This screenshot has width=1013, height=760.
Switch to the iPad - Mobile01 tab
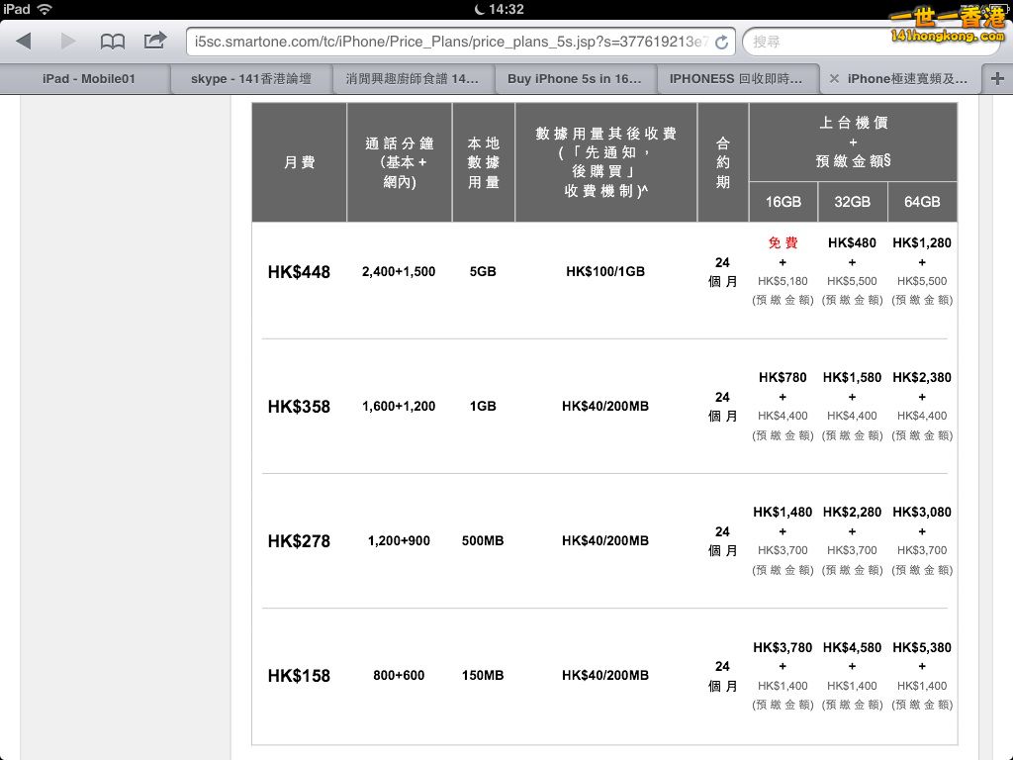[88, 79]
